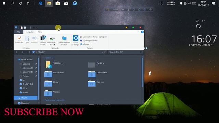Open File Explorer on taskbar
219x123 pixels.
49,3
